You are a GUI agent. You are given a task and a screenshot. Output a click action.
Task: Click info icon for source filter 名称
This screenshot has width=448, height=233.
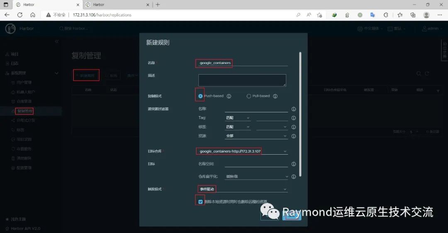coord(293,109)
